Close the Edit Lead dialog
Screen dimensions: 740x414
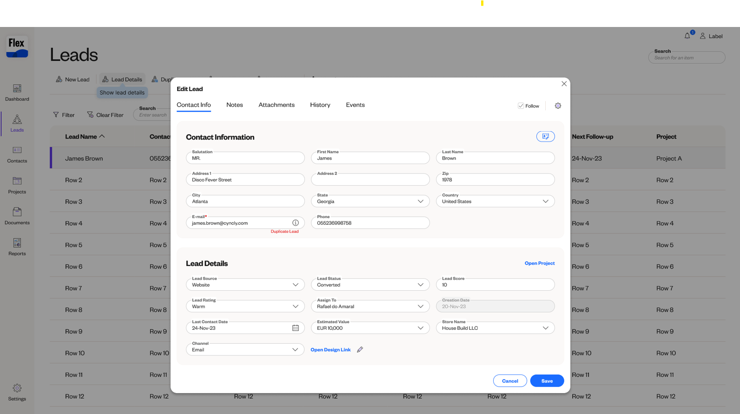tap(564, 84)
